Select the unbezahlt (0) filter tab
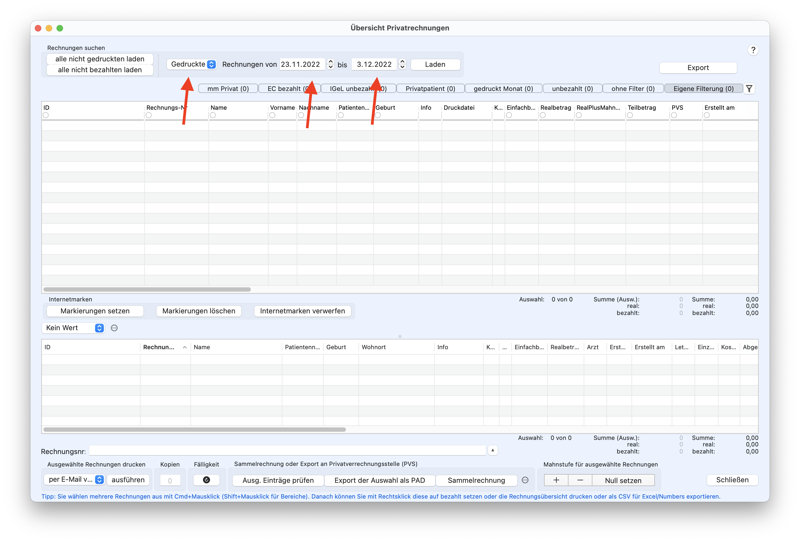 tap(573, 89)
